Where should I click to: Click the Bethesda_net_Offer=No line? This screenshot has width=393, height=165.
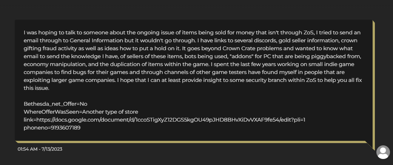(55, 104)
